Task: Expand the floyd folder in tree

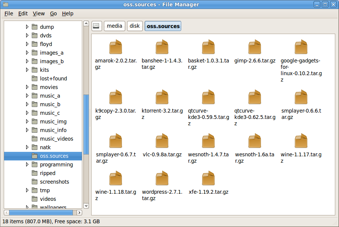Action: click(27, 44)
